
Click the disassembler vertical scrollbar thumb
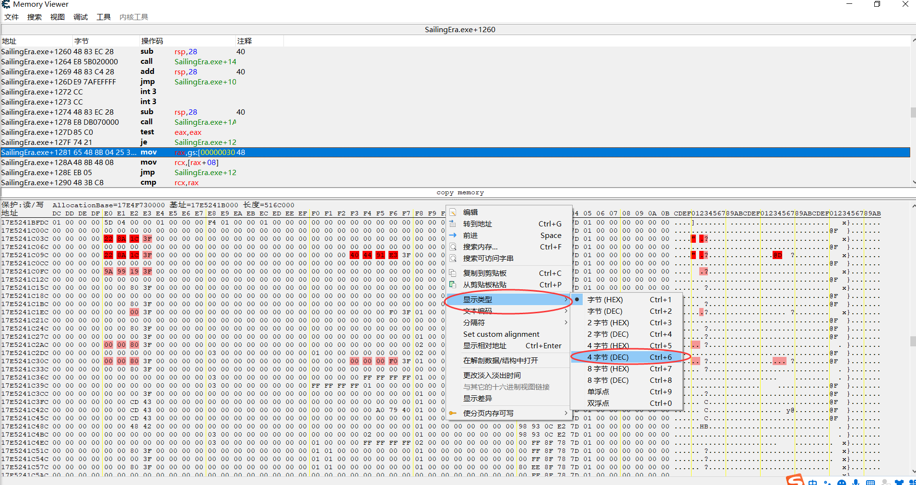(x=913, y=112)
